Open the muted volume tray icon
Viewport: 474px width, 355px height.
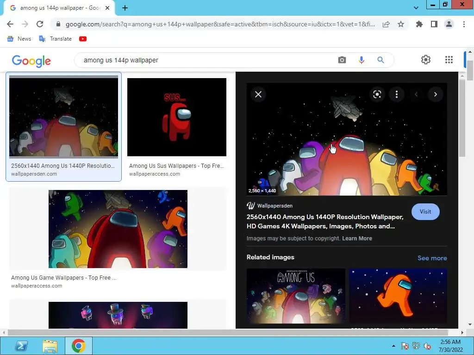pos(427,346)
